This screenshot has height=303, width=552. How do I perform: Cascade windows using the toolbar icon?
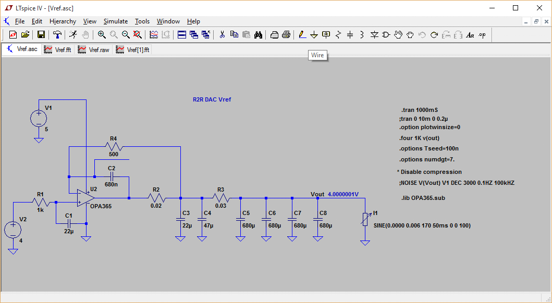pos(193,35)
